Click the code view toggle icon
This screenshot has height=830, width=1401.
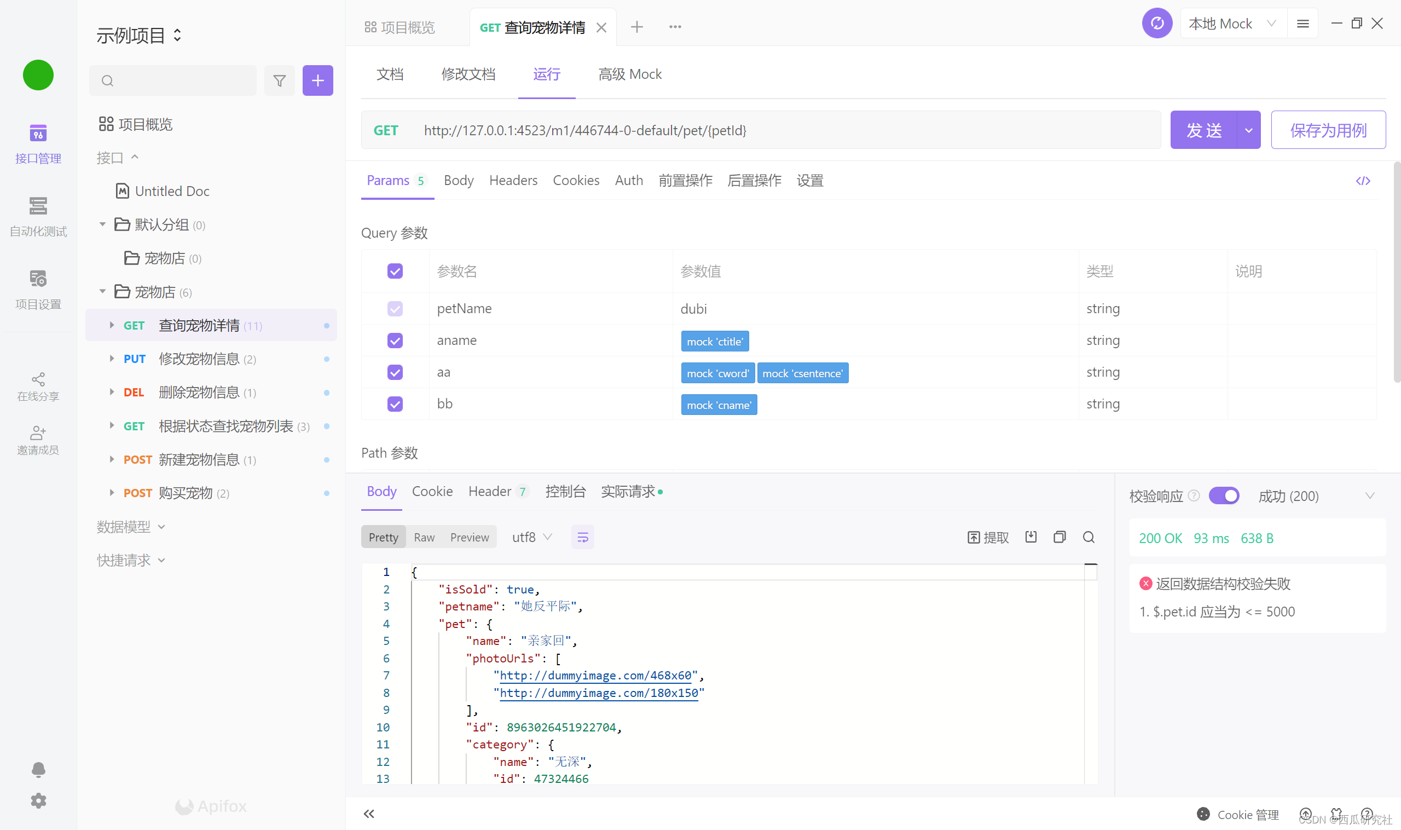click(1363, 181)
